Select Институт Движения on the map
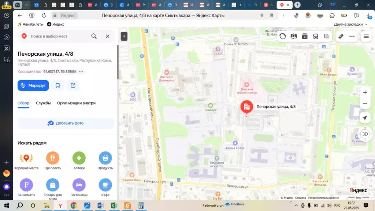The image size is (375, 211). (x=167, y=76)
